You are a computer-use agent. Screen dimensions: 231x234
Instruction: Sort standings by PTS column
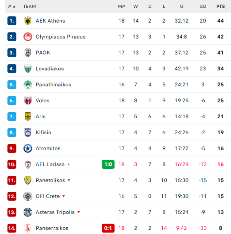pyautogui.click(x=220, y=6)
